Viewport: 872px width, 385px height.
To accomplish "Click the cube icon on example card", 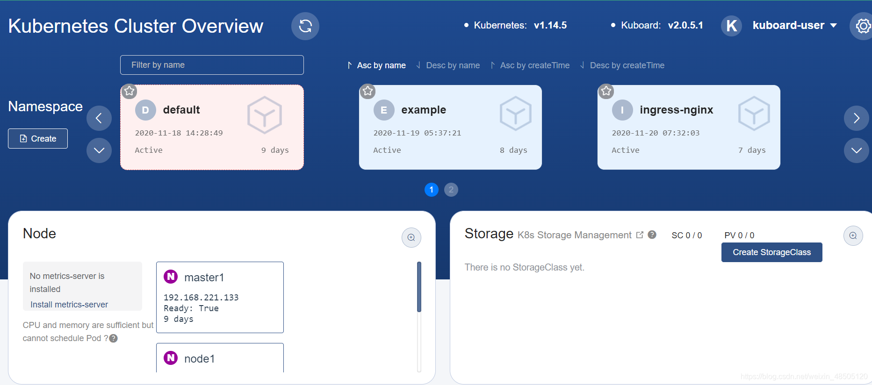I will point(516,114).
